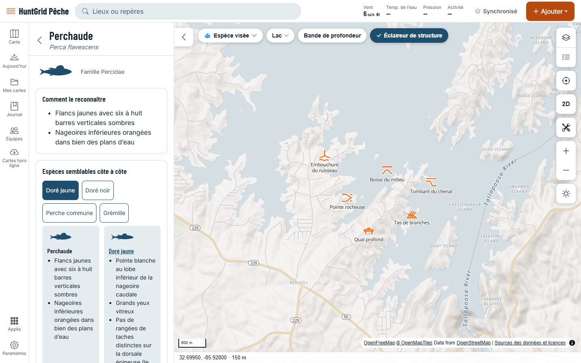Open the Carte map view in sidebar
Image resolution: width=581 pixels, height=363 pixels.
(14, 36)
